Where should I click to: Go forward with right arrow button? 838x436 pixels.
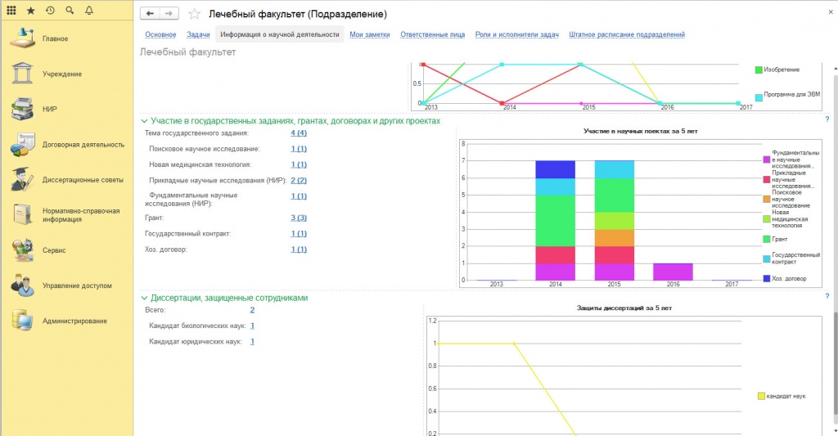[x=169, y=14]
